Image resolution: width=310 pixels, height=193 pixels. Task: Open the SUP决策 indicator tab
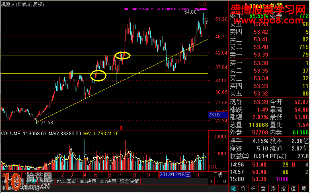108,181
